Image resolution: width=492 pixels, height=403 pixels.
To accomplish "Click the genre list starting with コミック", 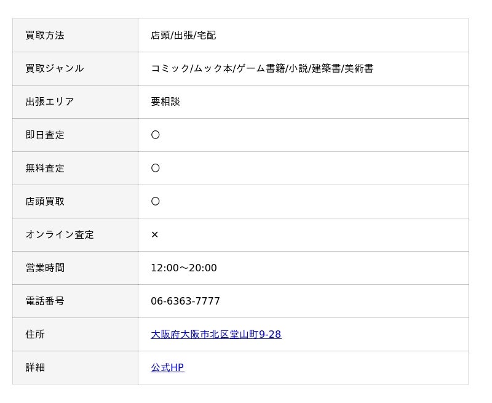I will 262,68.
